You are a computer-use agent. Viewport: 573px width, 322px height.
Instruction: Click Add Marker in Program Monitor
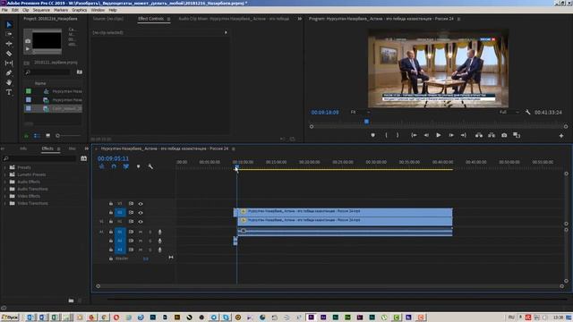pos(372,135)
